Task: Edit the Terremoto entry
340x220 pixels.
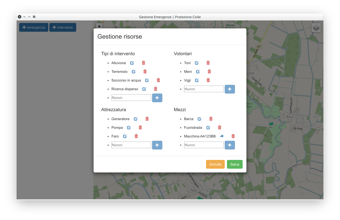Action: click(x=134, y=72)
